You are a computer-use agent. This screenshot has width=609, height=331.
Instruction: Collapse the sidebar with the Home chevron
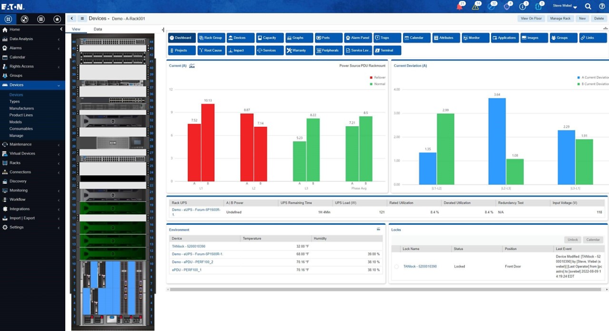tap(61, 30)
